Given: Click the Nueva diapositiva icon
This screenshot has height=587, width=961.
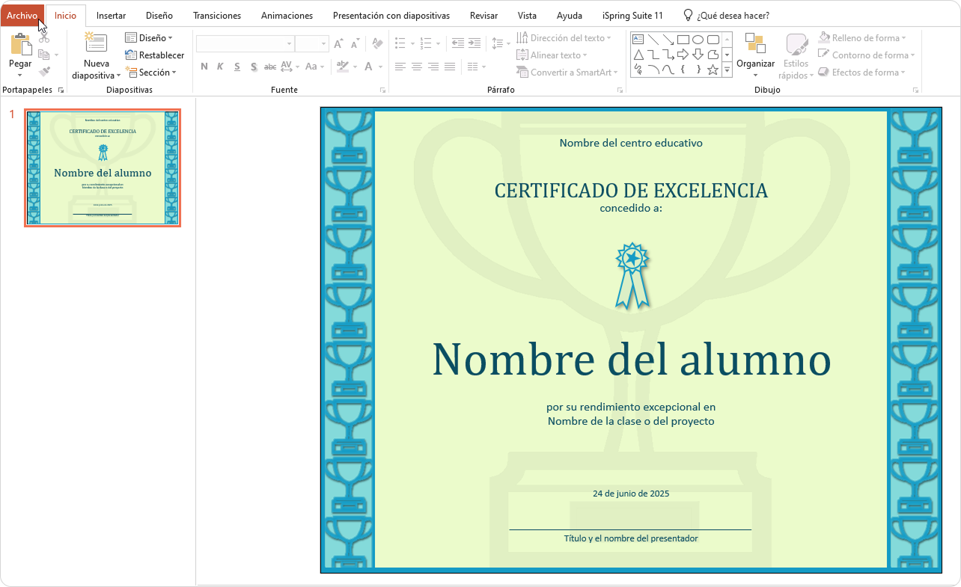Looking at the screenshot, I should tap(96, 44).
